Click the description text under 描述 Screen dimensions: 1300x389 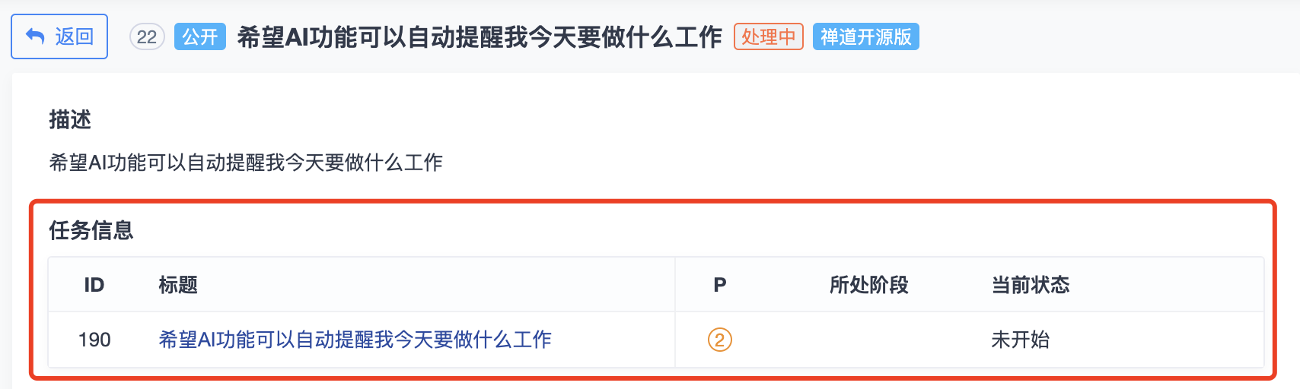(246, 163)
